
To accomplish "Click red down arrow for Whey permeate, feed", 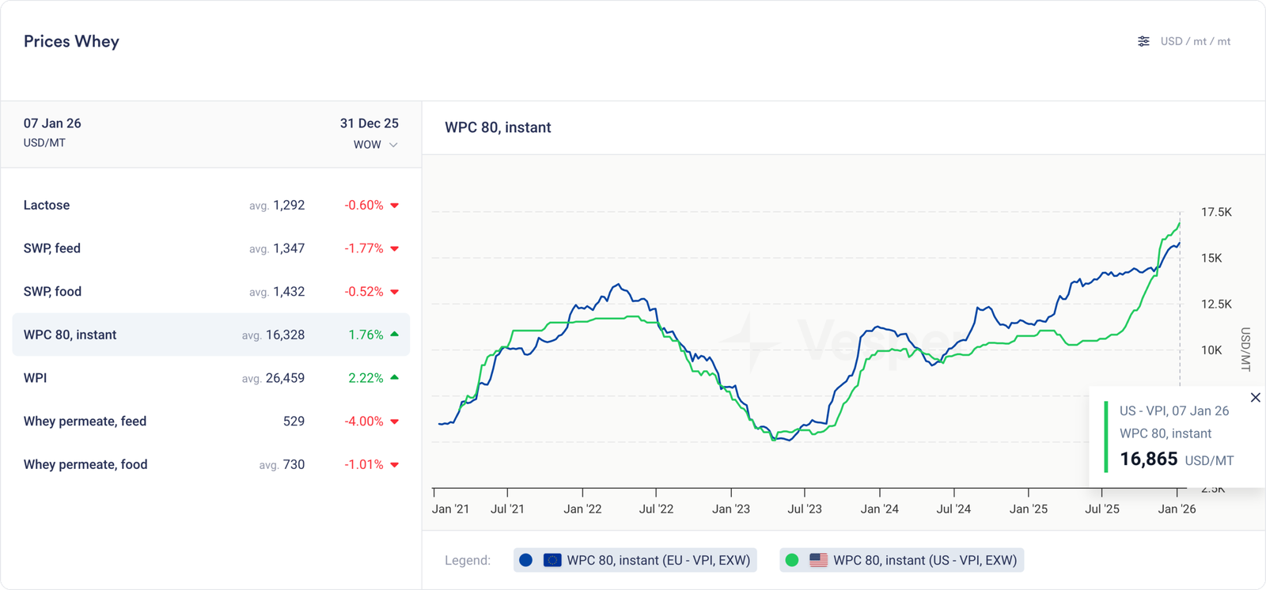I will click(395, 422).
